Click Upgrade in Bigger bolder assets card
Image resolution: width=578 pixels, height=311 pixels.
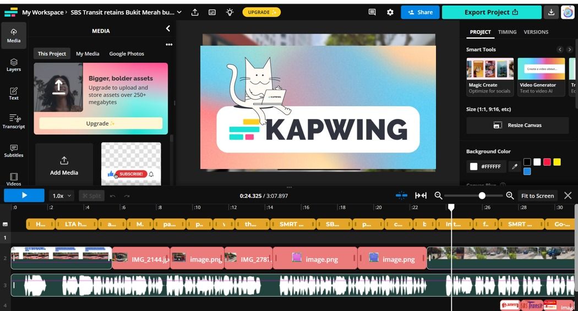coord(101,123)
